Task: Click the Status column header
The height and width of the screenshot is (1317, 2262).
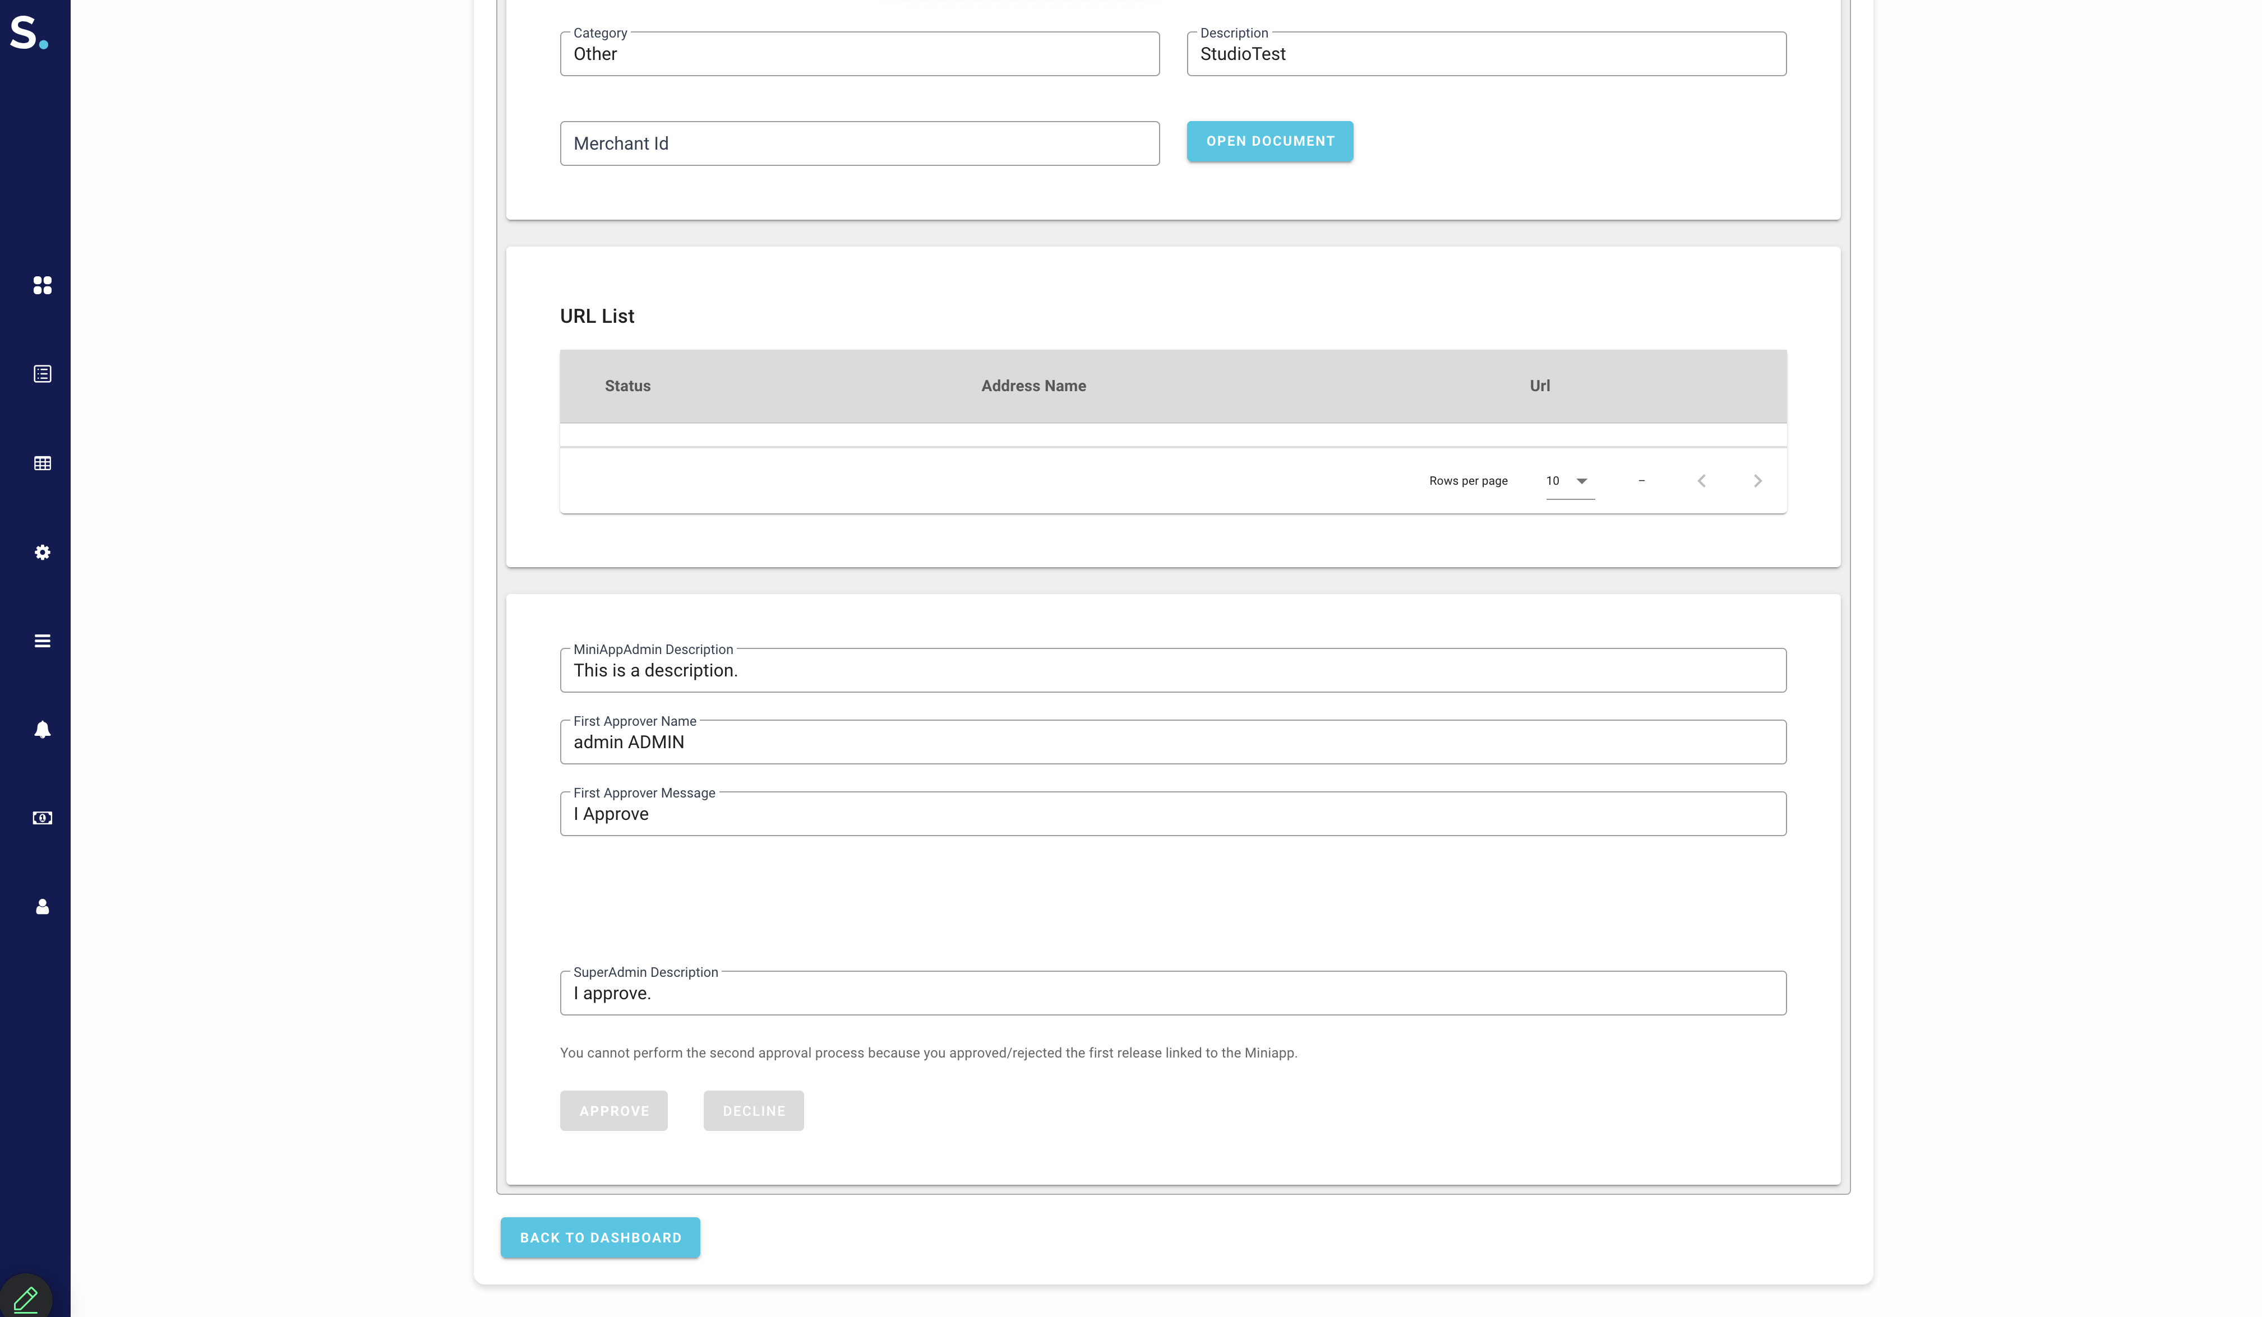Action: pyautogui.click(x=627, y=386)
